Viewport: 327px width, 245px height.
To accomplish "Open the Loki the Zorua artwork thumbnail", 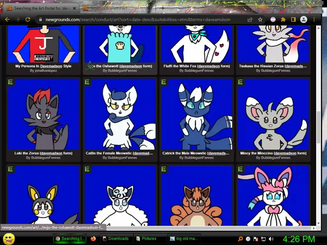I will pyautogui.click(x=43, y=114).
